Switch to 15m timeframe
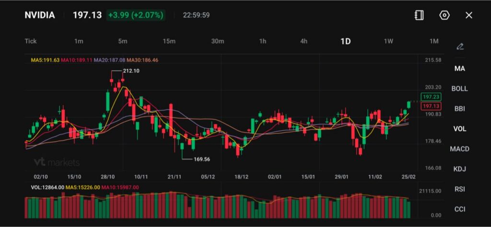 (x=169, y=41)
